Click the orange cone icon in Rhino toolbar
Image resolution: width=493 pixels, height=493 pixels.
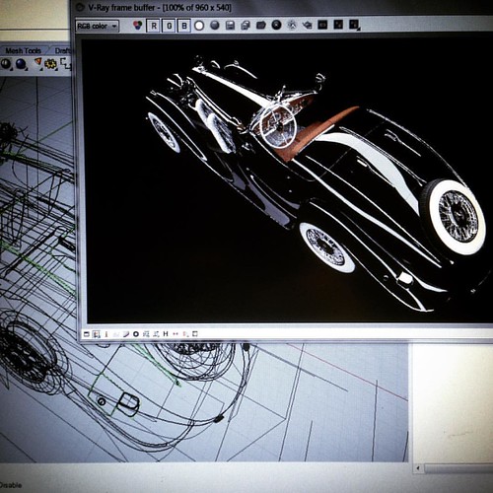[x=37, y=63]
